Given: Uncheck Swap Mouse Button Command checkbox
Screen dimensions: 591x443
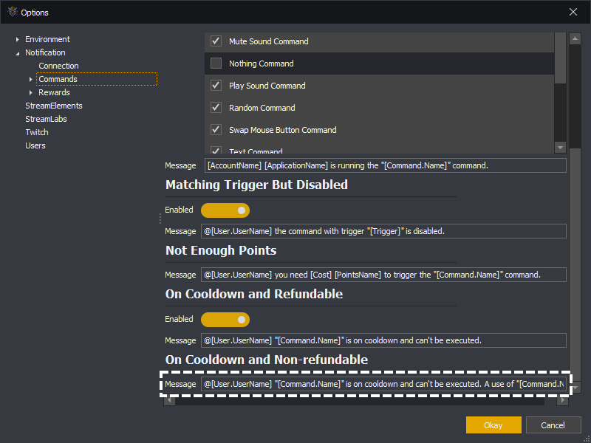Looking at the screenshot, I should coord(216,130).
